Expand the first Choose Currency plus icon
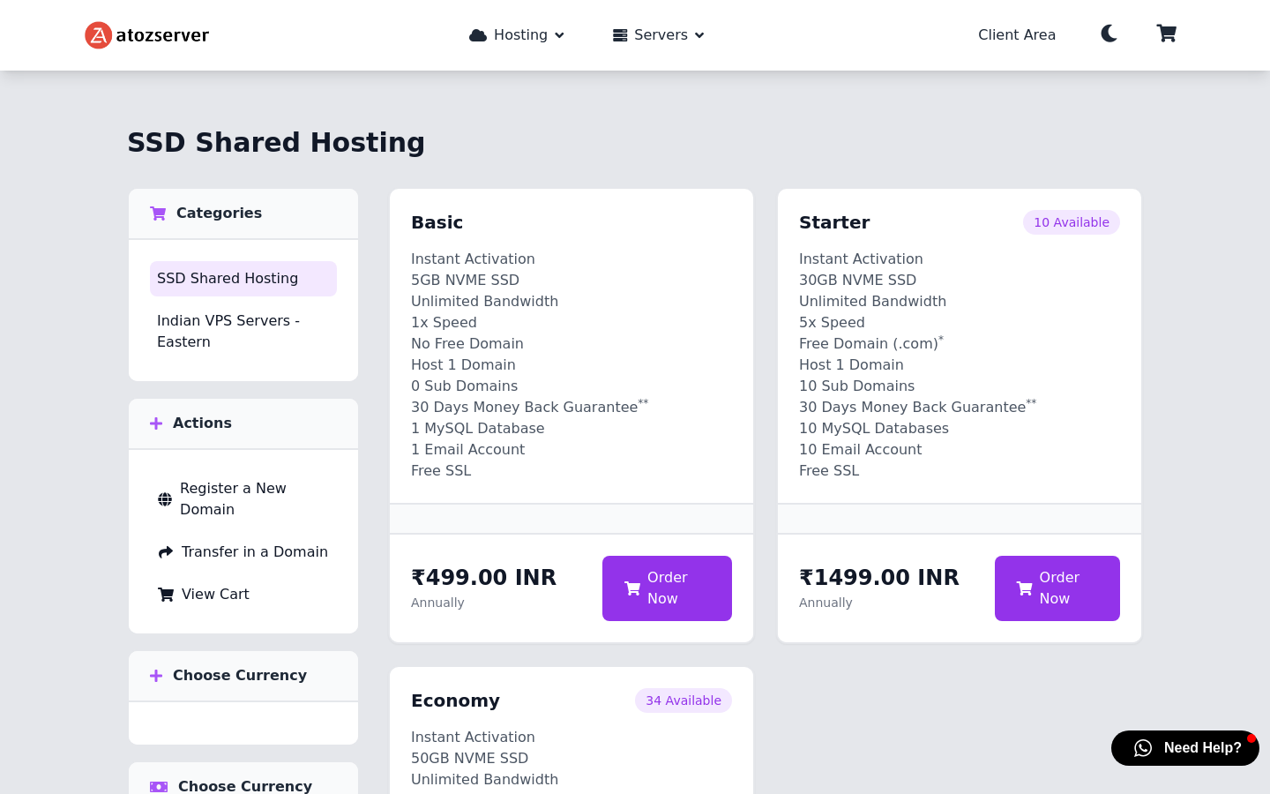The width and height of the screenshot is (1270, 794). pyautogui.click(x=156, y=676)
